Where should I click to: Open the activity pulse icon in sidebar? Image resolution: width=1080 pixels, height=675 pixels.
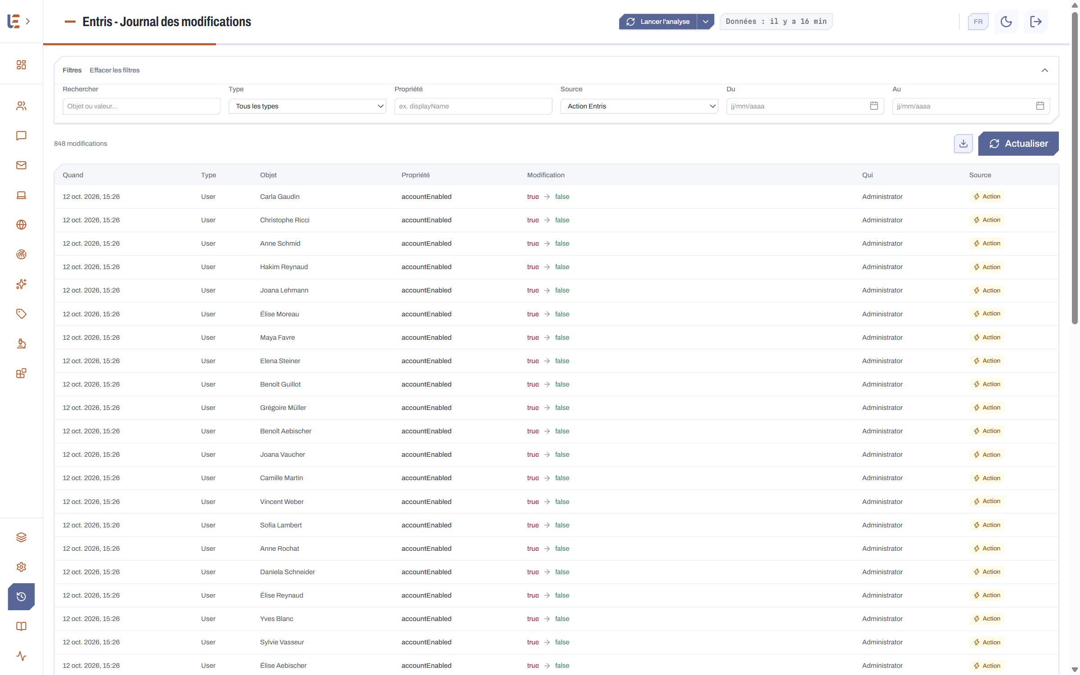(x=21, y=656)
